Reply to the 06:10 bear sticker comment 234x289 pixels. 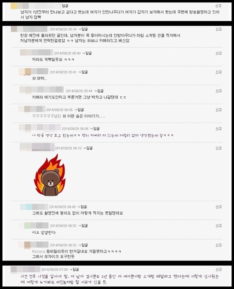[x=89, y=148]
